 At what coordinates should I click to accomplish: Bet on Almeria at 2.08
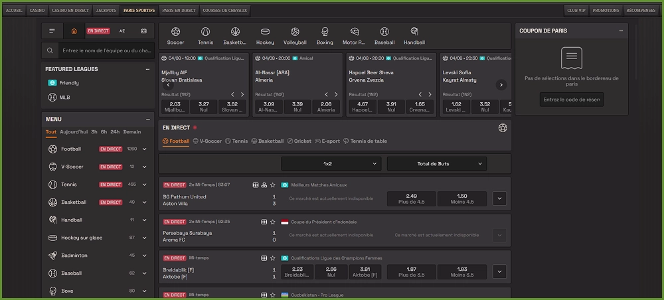[326, 107]
